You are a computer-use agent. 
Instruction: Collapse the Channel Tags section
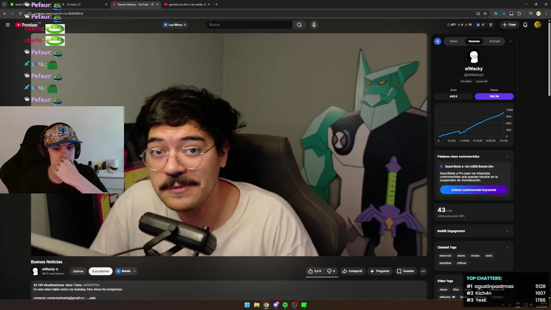tap(507, 248)
